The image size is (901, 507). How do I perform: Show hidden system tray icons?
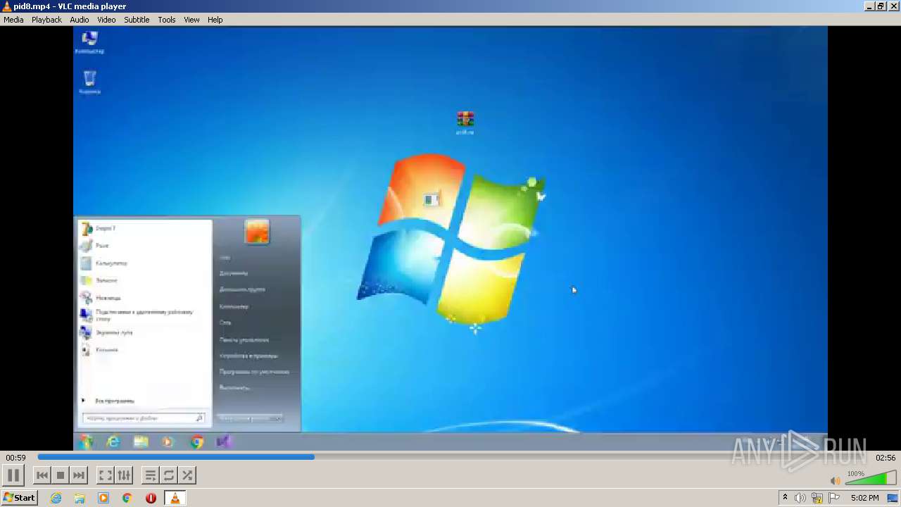785,498
